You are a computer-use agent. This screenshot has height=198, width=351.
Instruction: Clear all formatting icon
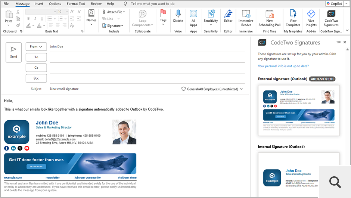(x=72, y=25)
